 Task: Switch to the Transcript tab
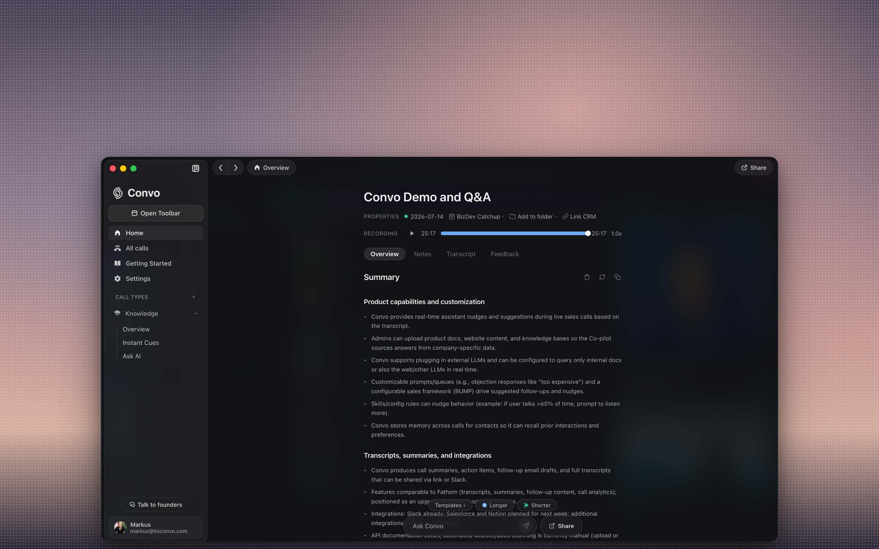(461, 254)
